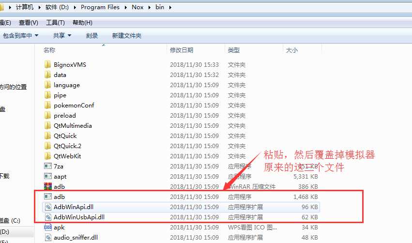Image resolution: width=412 pixels, height=243 pixels.
Task: Click the 计算机 breadcrumb segment
Action: 25,7
